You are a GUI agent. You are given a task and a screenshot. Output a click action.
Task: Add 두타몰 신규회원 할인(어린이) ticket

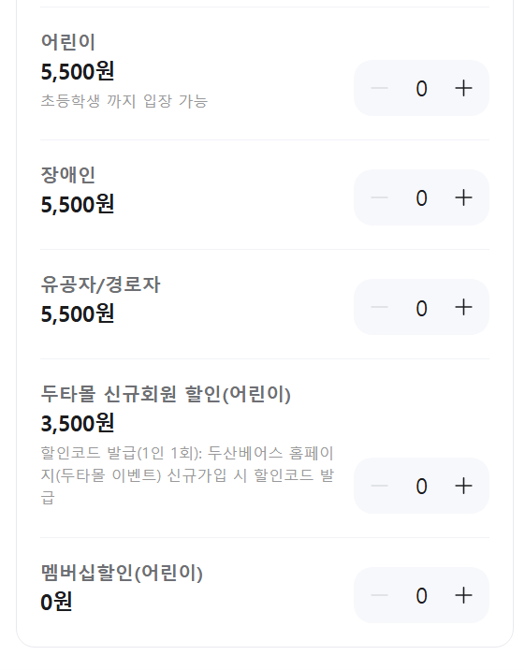(x=463, y=486)
